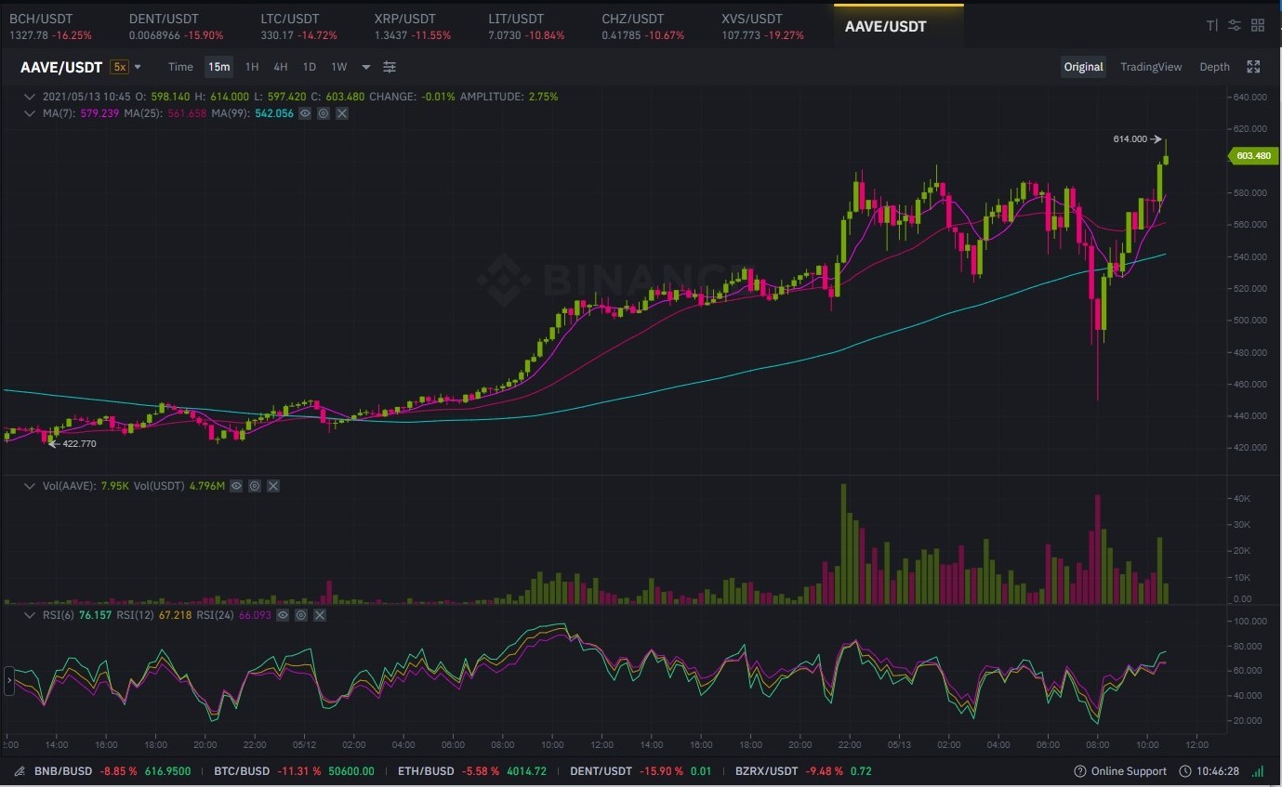1282x787 pixels.
Task: Click the signal strength icon in status bar
Action: [x=1258, y=771]
